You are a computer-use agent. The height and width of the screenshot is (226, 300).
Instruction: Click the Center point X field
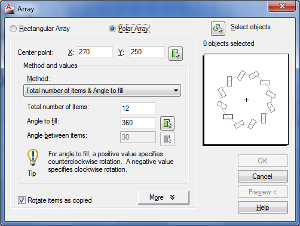[x=95, y=52]
